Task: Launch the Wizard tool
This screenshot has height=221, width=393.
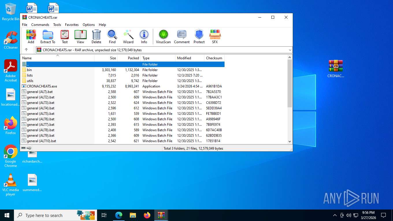Action: 128,37
